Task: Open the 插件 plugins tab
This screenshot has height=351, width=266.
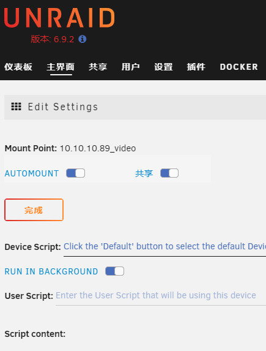Action: coord(196,67)
